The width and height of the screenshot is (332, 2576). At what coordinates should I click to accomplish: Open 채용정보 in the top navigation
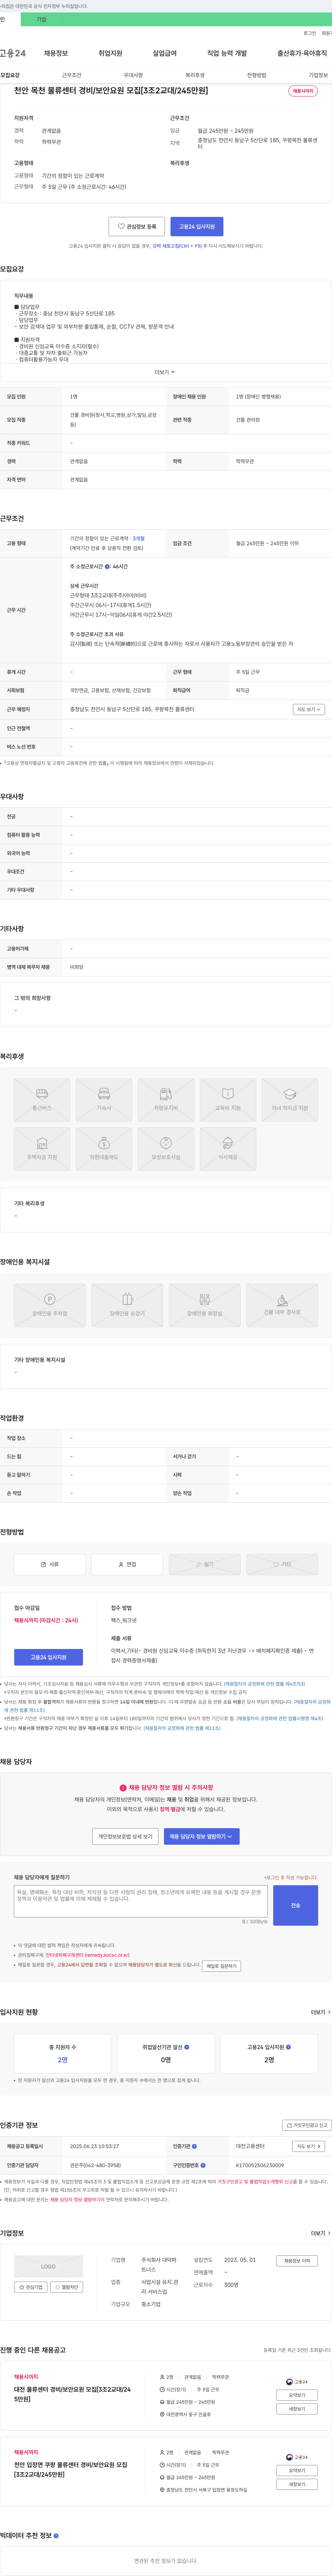tap(56, 53)
